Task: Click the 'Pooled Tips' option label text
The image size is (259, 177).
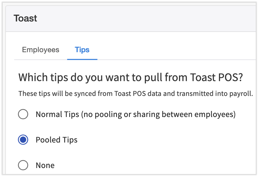Action: [x=57, y=140]
